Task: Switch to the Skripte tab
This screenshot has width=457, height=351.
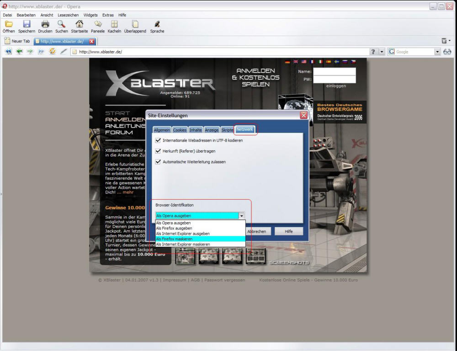Action: click(x=227, y=130)
